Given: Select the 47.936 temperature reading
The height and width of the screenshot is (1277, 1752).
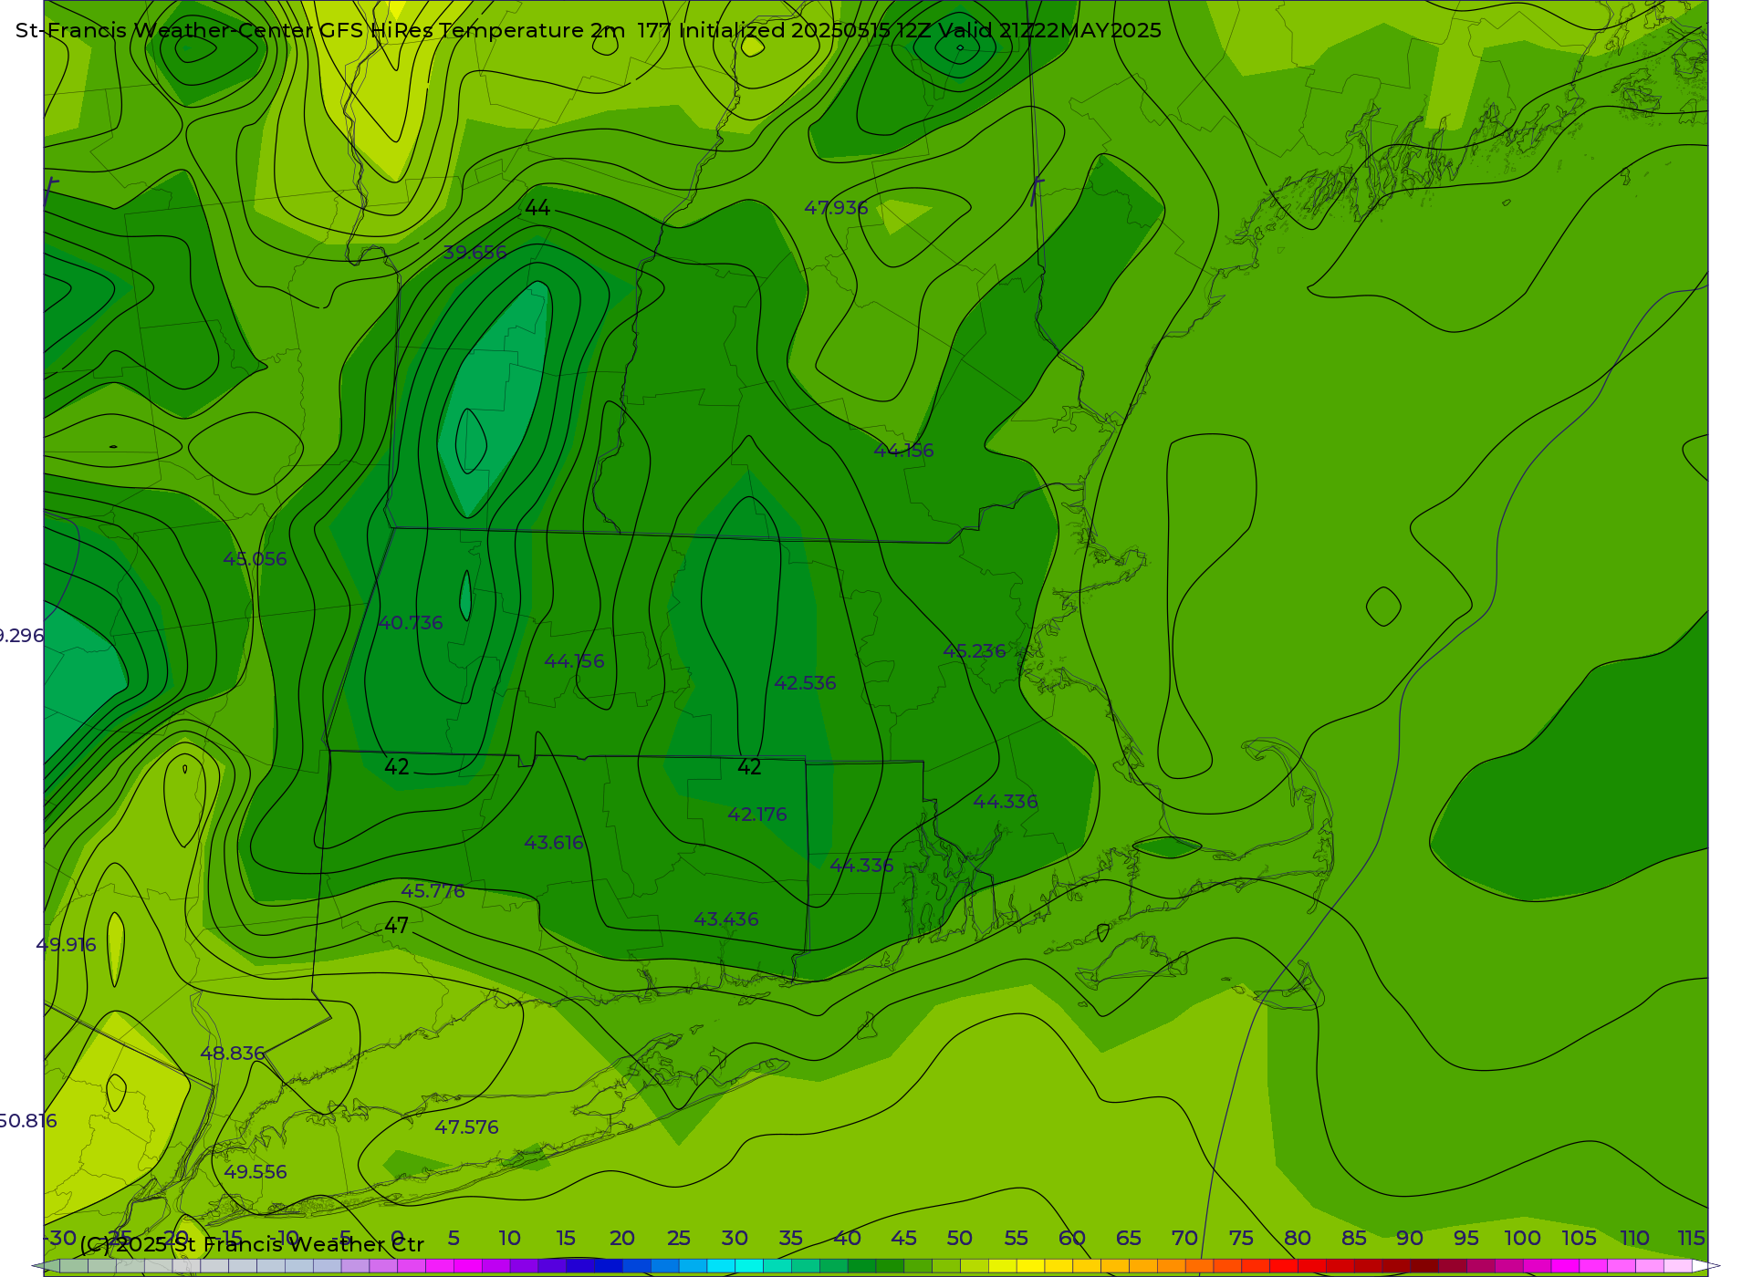Looking at the screenshot, I should tap(836, 208).
